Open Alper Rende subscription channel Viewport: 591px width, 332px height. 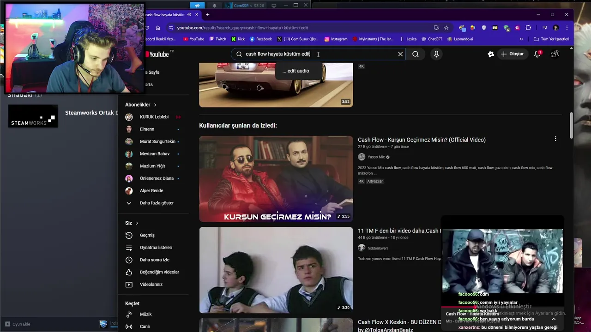point(151,190)
